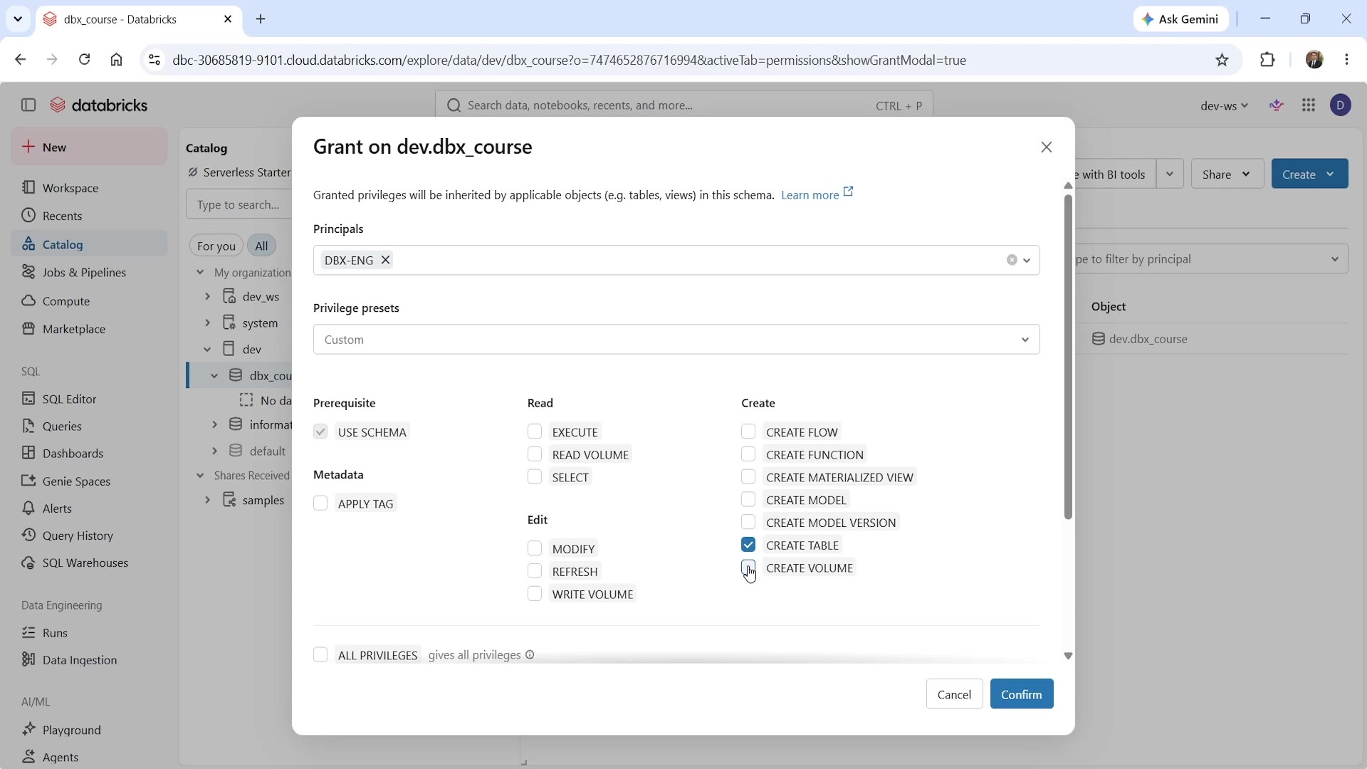The height and width of the screenshot is (769, 1367).
Task: Open the Create dropdown button
Action: tap(1310, 174)
